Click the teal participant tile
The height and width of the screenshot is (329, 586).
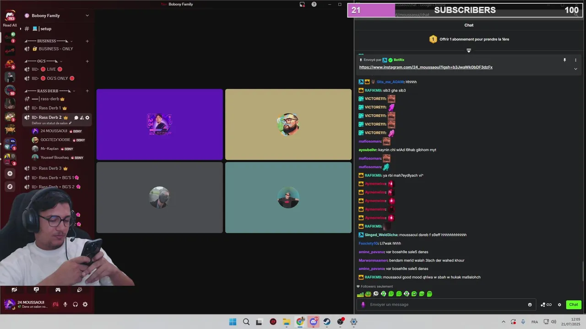tap(288, 197)
